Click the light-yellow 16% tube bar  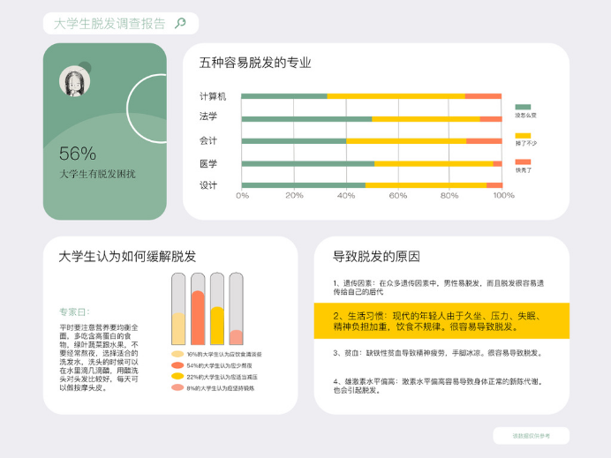pyautogui.click(x=178, y=328)
